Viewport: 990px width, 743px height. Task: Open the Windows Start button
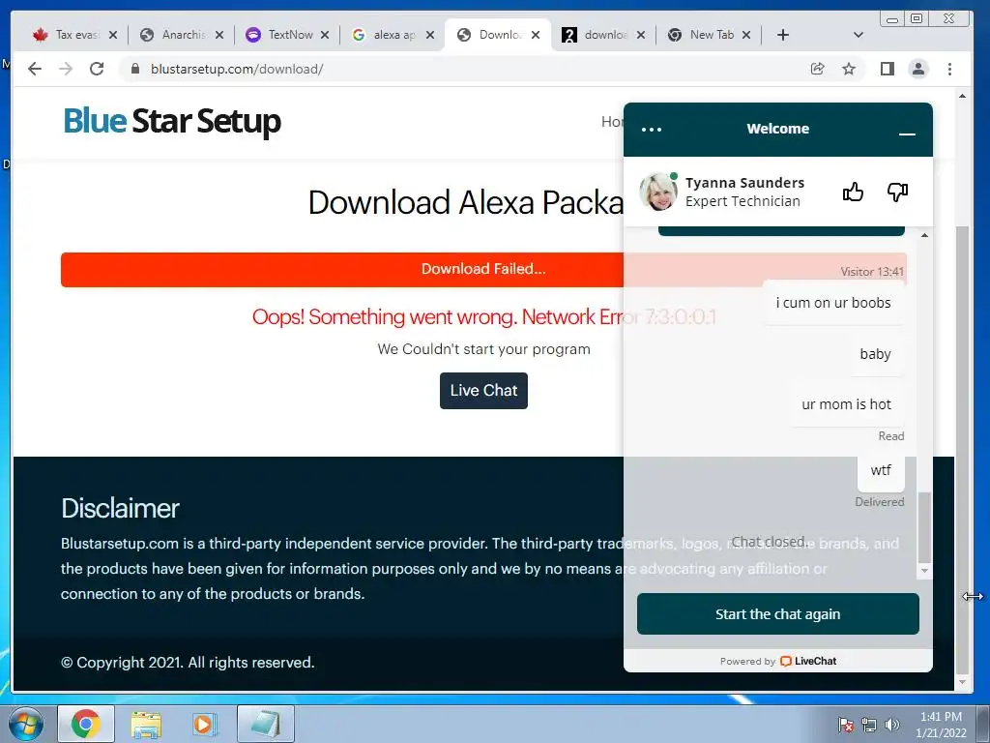click(x=26, y=724)
